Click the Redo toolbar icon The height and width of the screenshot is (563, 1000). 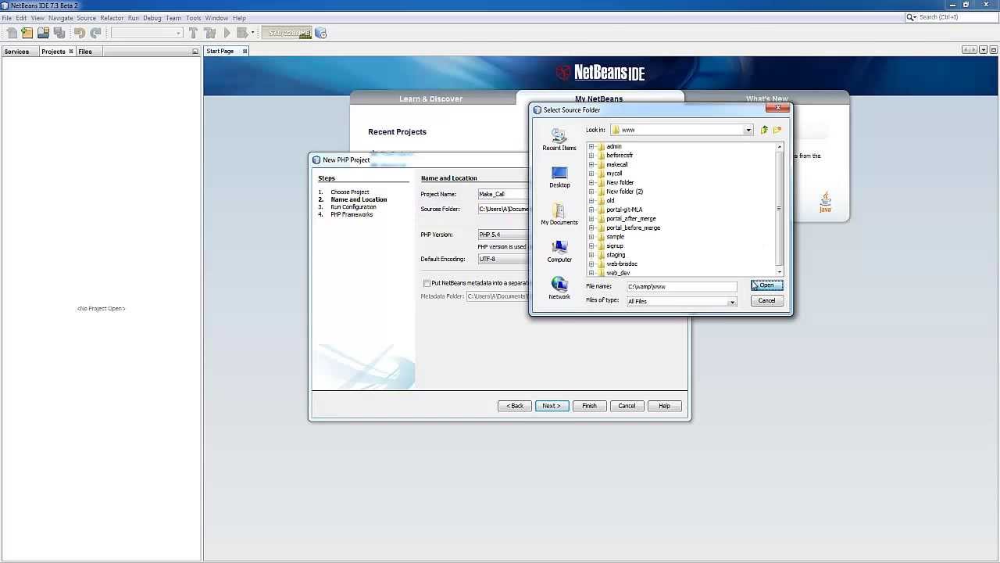95,33
